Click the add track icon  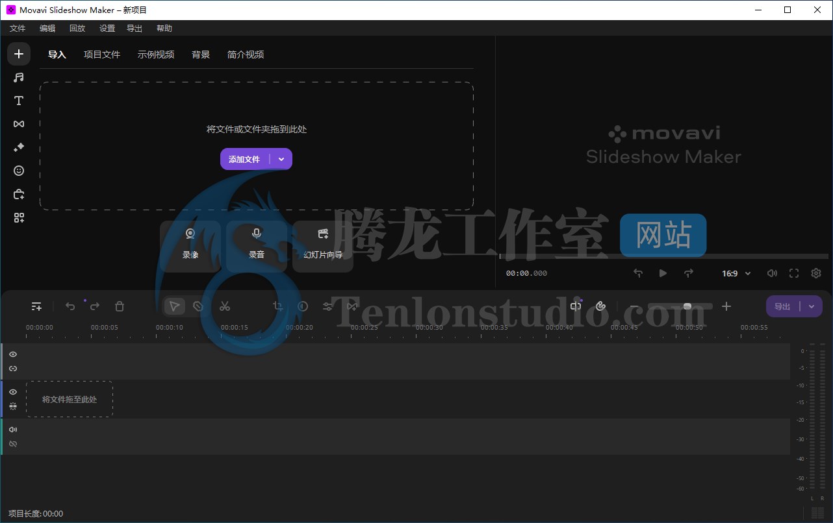point(36,306)
